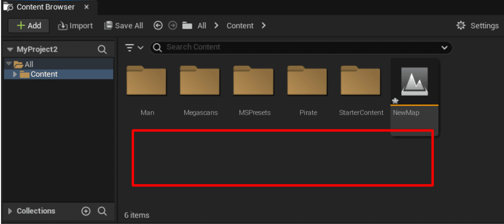Screen dimensions: 504x224
Task: Search collections with the magnifier icon
Action: (x=102, y=211)
